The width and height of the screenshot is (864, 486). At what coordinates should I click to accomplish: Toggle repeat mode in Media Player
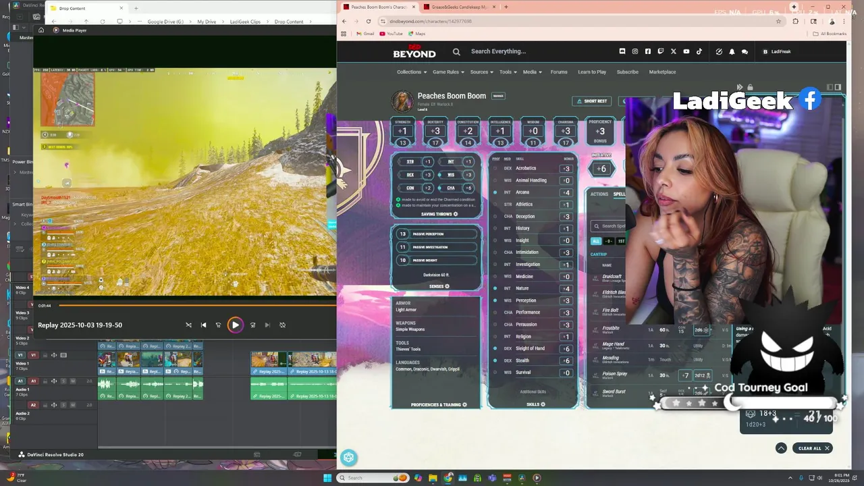click(282, 325)
